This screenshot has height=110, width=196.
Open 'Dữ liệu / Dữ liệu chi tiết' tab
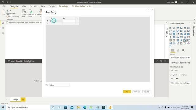pyautogui.click(x=81, y=6)
